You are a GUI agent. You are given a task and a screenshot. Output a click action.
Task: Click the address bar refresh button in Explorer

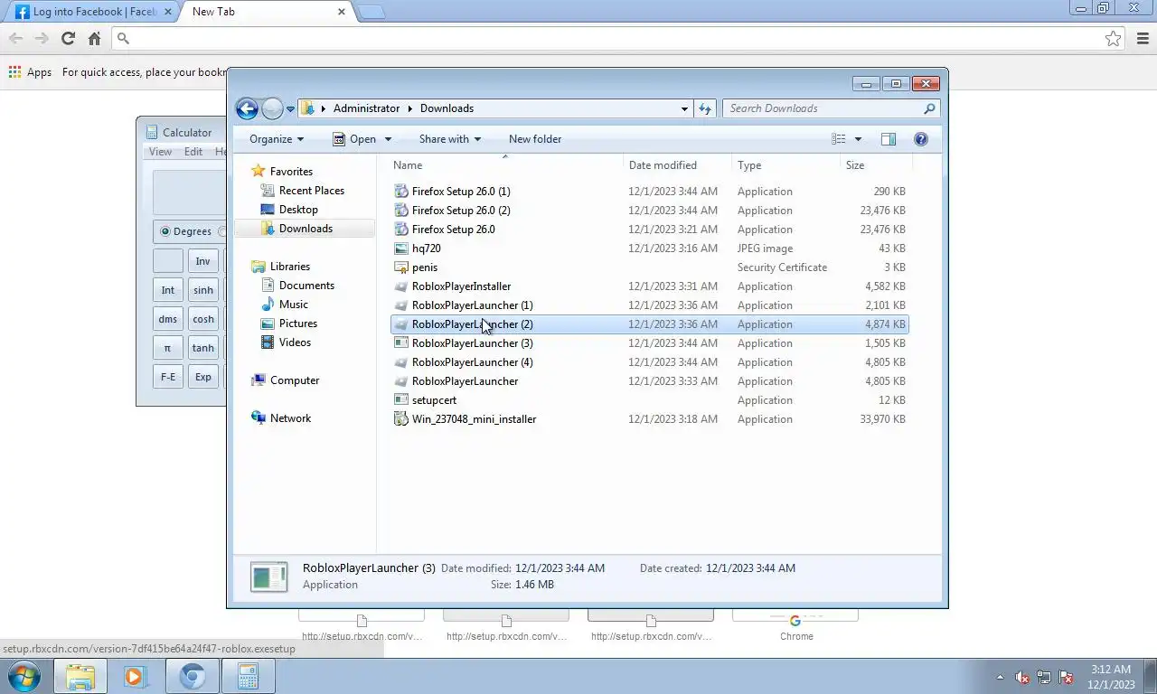pyautogui.click(x=705, y=108)
